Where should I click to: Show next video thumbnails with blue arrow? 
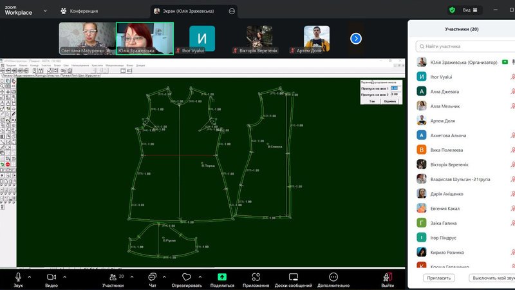(x=356, y=39)
